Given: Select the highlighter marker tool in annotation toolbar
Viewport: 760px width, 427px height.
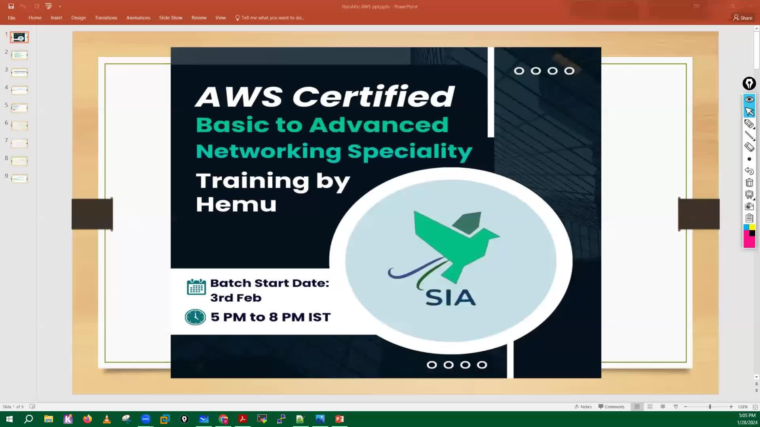Looking at the screenshot, I should (x=749, y=124).
